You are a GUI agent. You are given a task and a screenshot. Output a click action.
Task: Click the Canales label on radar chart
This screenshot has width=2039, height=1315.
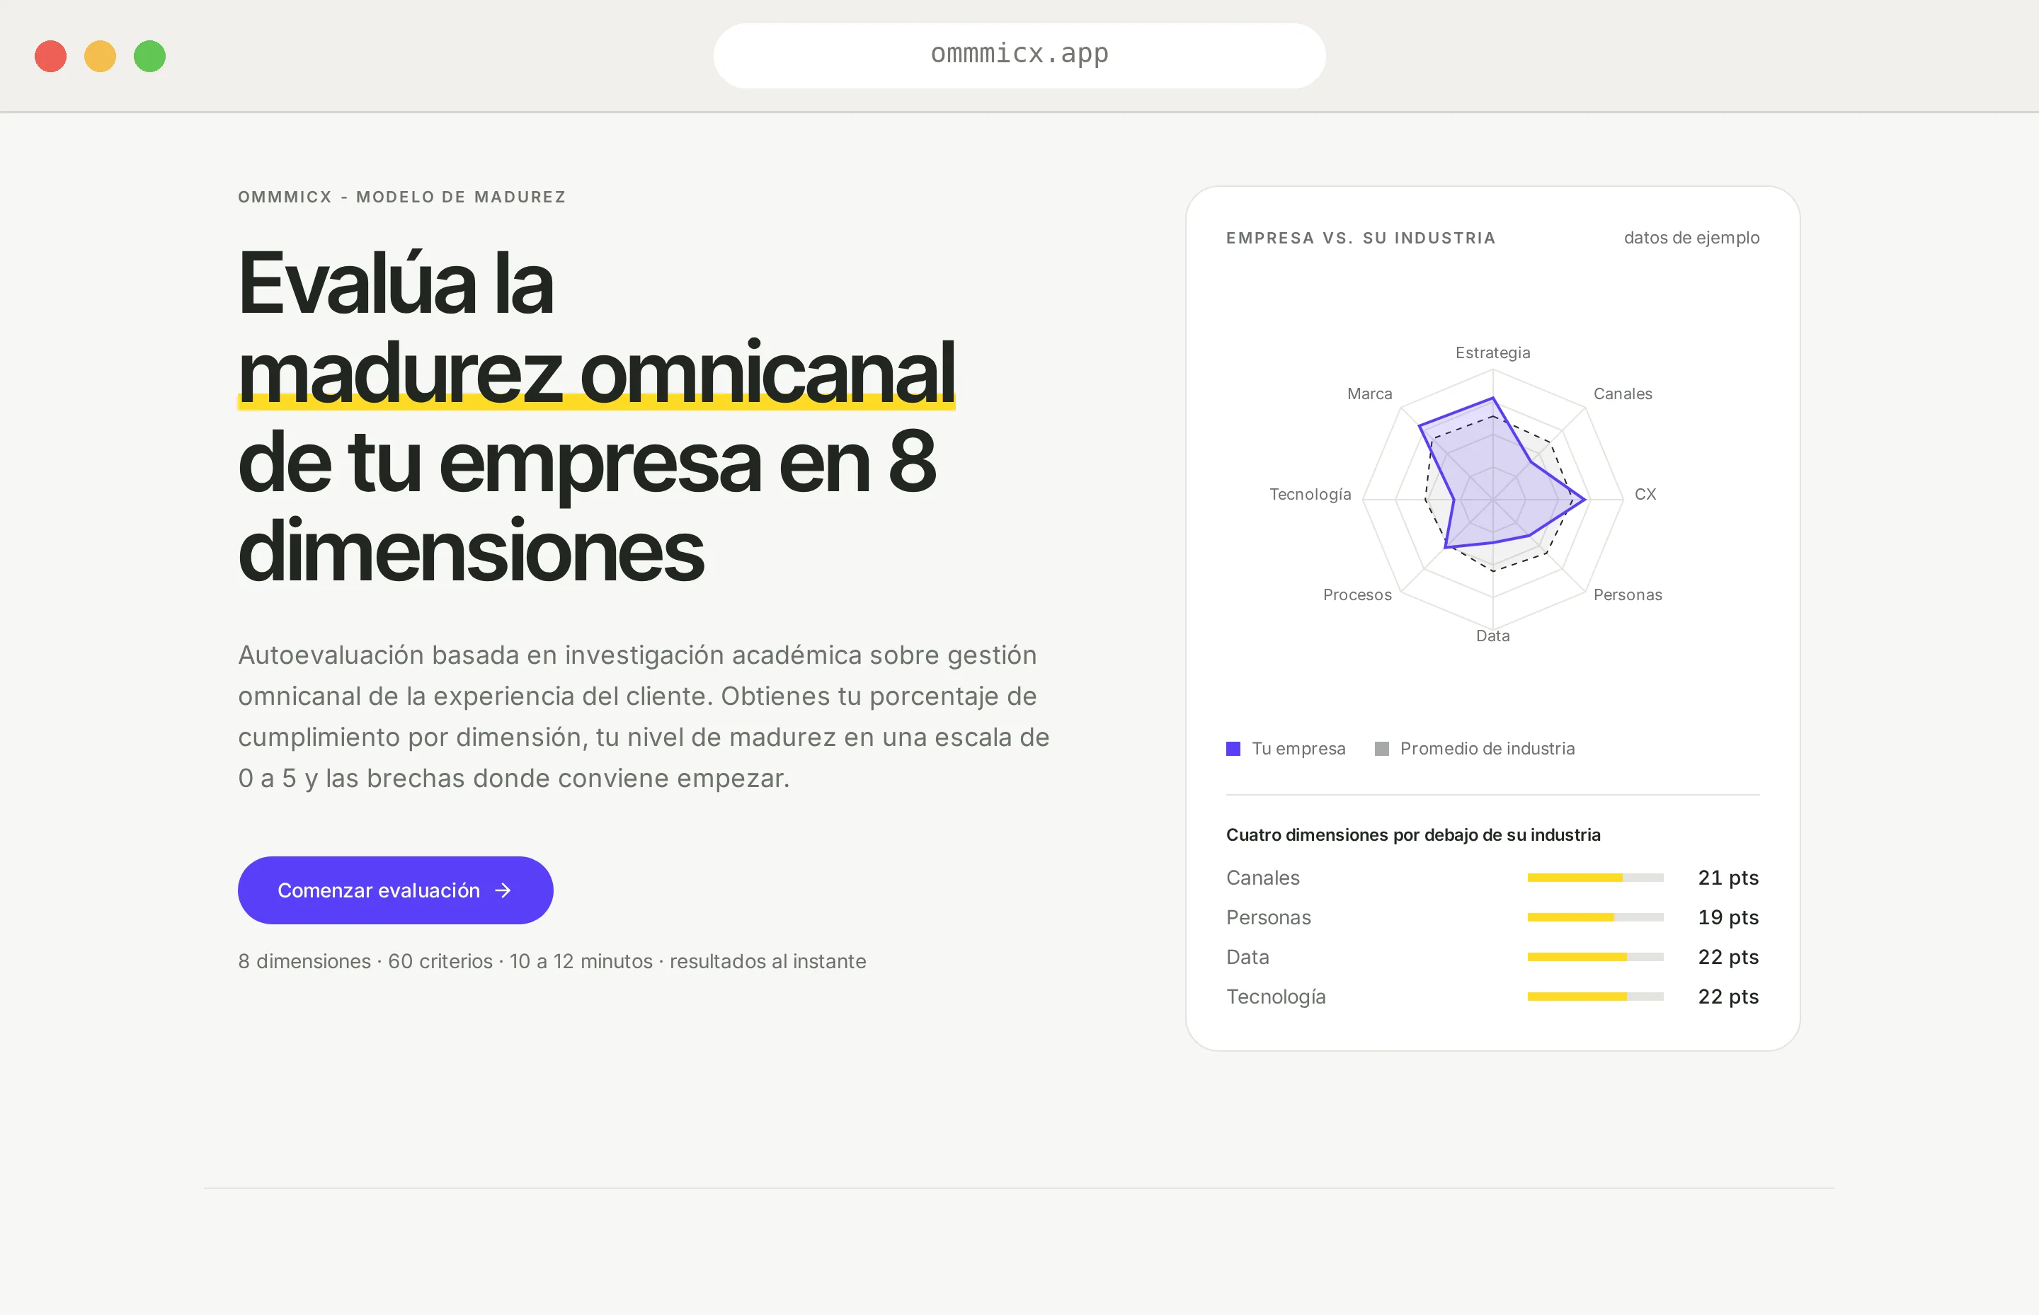tap(1622, 394)
